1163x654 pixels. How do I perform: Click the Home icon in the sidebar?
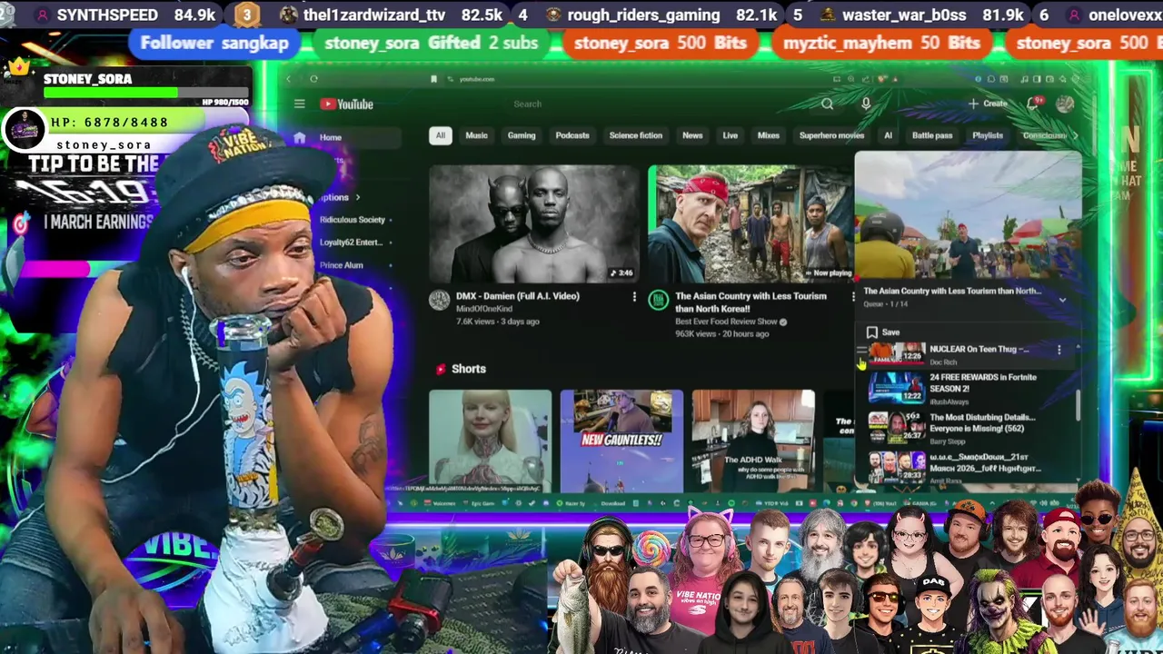(300, 138)
